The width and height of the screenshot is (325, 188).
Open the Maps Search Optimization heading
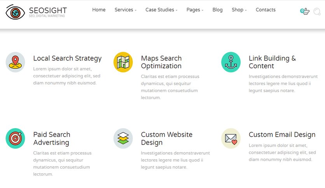point(161,62)
